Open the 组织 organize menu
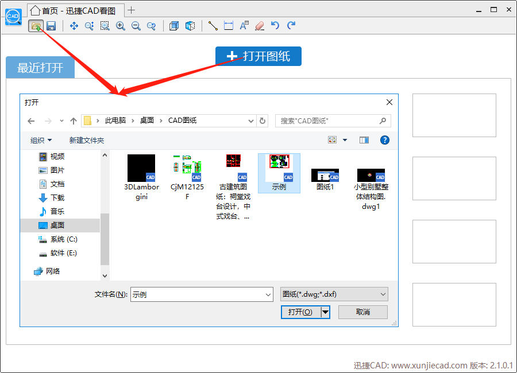Image resolution: width=517 pixels, height=373 pixels. (x=41, y=141)
